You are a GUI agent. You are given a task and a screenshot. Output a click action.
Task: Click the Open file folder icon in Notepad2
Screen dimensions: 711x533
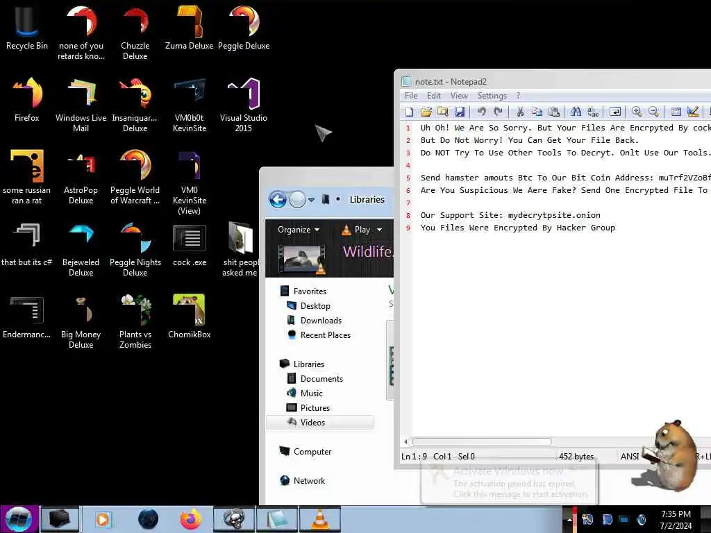click(426, 112)
